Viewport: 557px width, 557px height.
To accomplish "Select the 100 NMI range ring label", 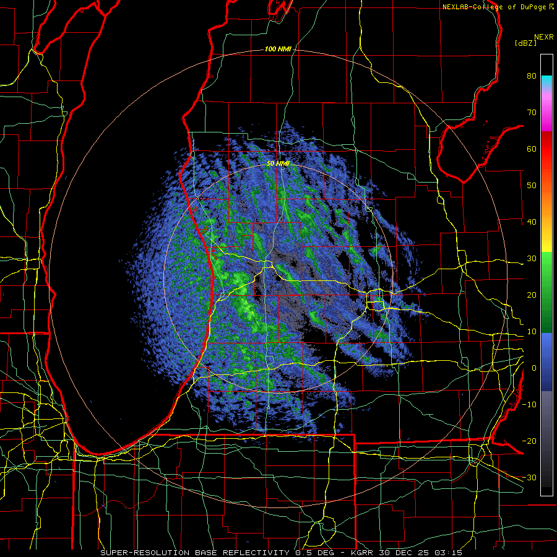I will (x=278, y=49).
